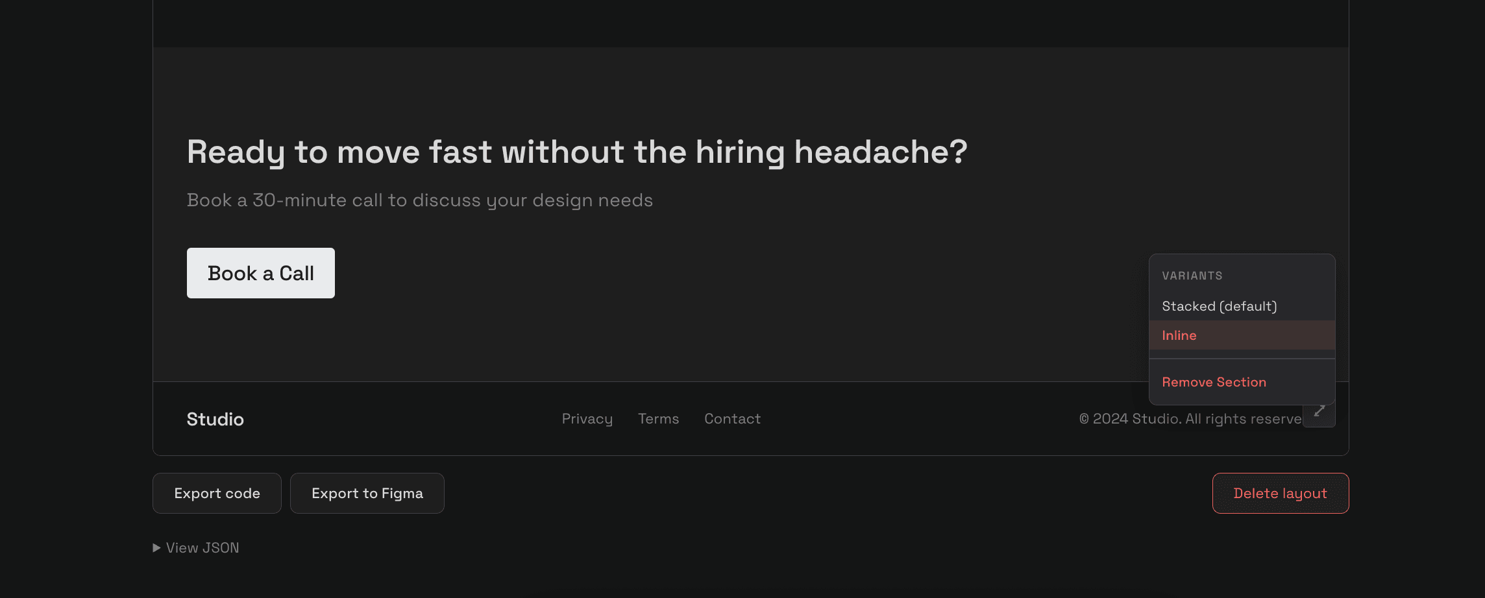Click the VARIANTS header label in popup

pyautogui.click(x=1192, y=276)
